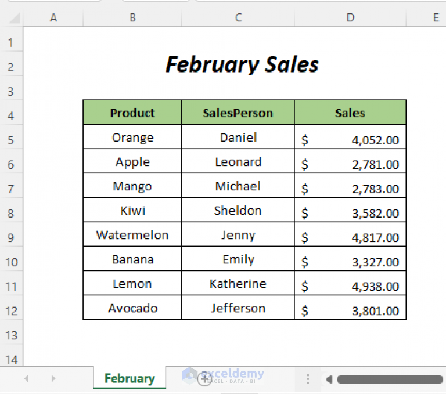Click the Watermelon product cell
The height and width of the screenshot is (394, 446).
click(x=132, y=235)
